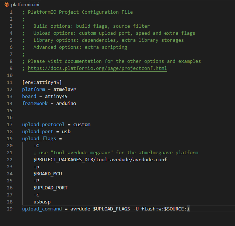Click line number 29 in the gutter
This screenshot has height=226, width=235.
pyautogui.click(x=10, y=209)
